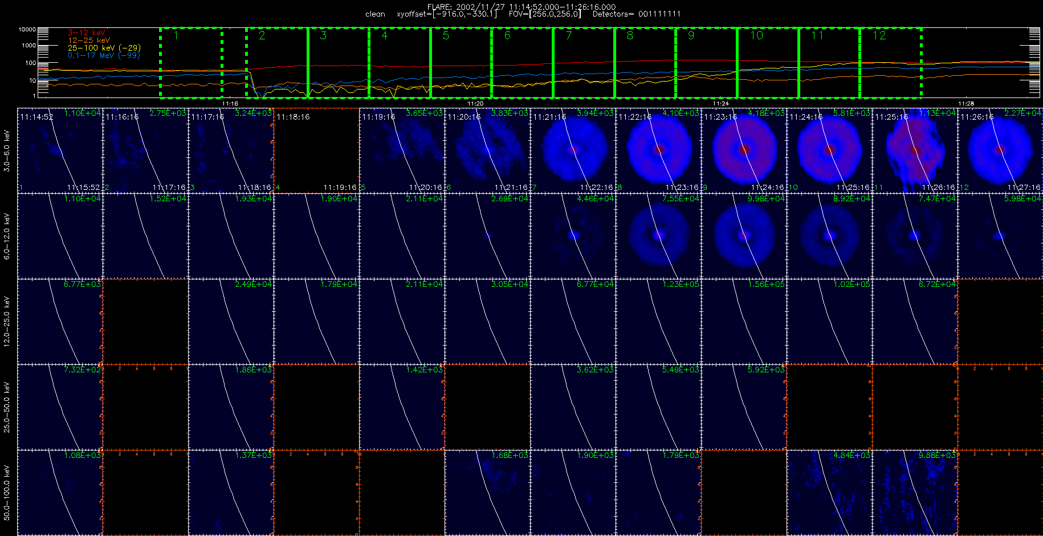The width and height of the screenshot is (1043, 536).
Task: Click the '12.0-25.0 keV' row label
Action: click(7, 322)
